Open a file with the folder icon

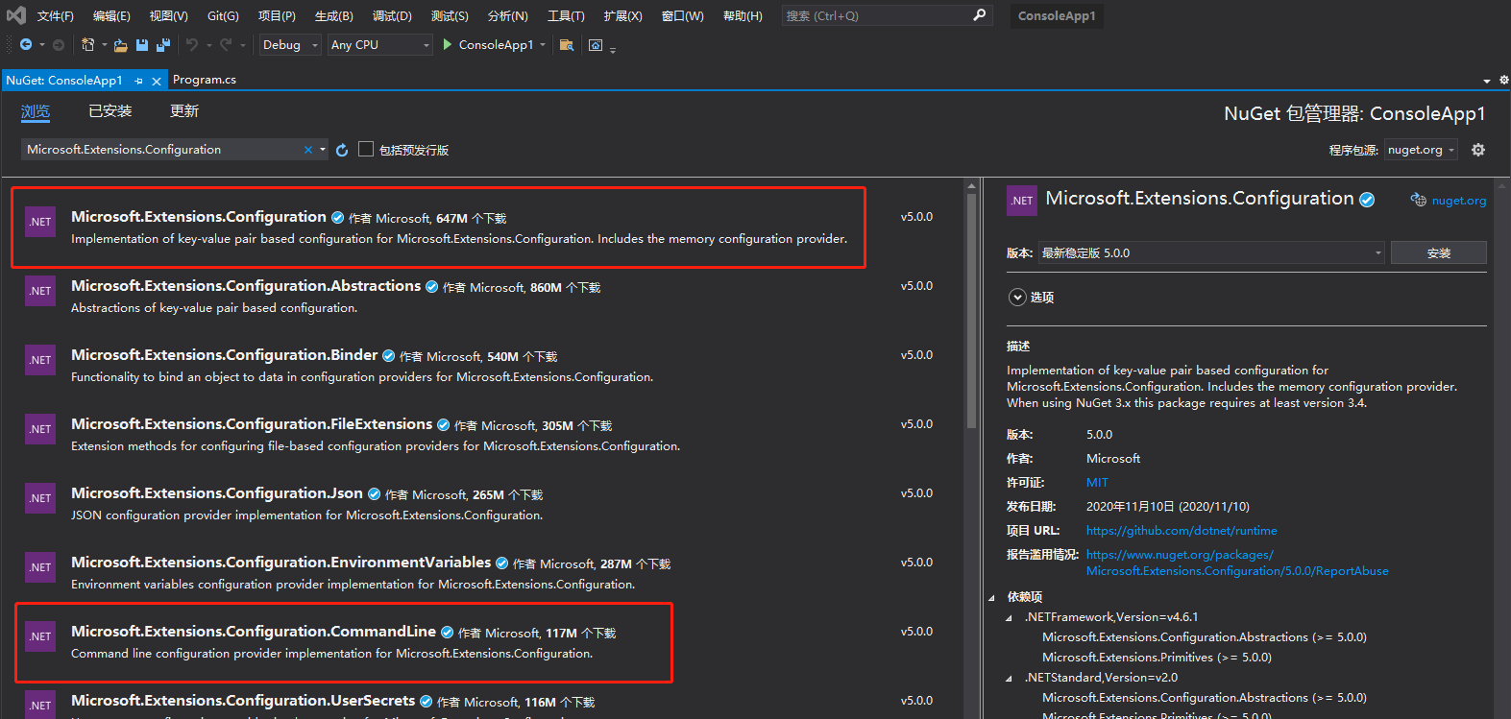(x=121, y=45)
